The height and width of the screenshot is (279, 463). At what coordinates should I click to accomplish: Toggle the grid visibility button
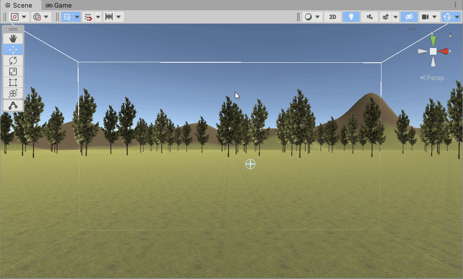tap(67, 17)
